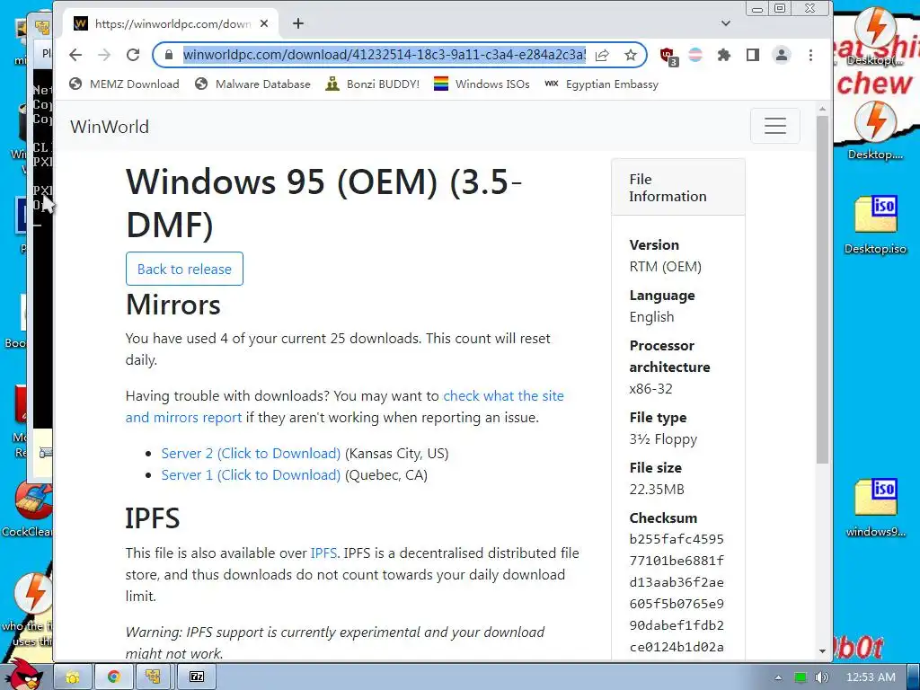Click the taskbar clock 12:53 AM

[871, 677]
